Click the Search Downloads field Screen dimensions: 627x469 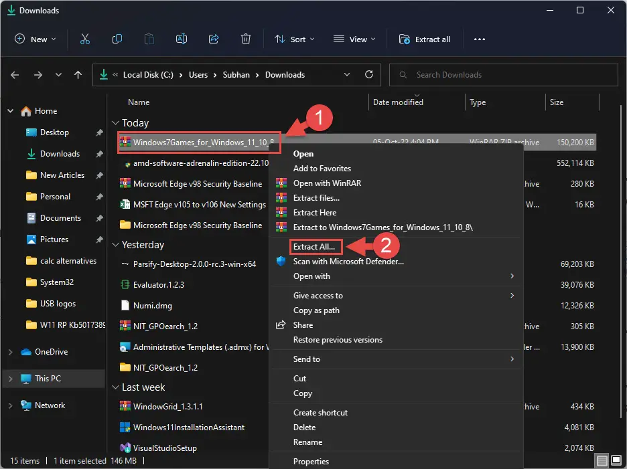click(504, 75)
